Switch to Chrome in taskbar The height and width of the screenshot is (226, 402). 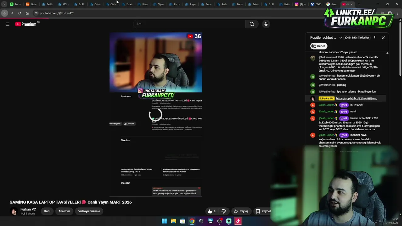tap(192, 221)
